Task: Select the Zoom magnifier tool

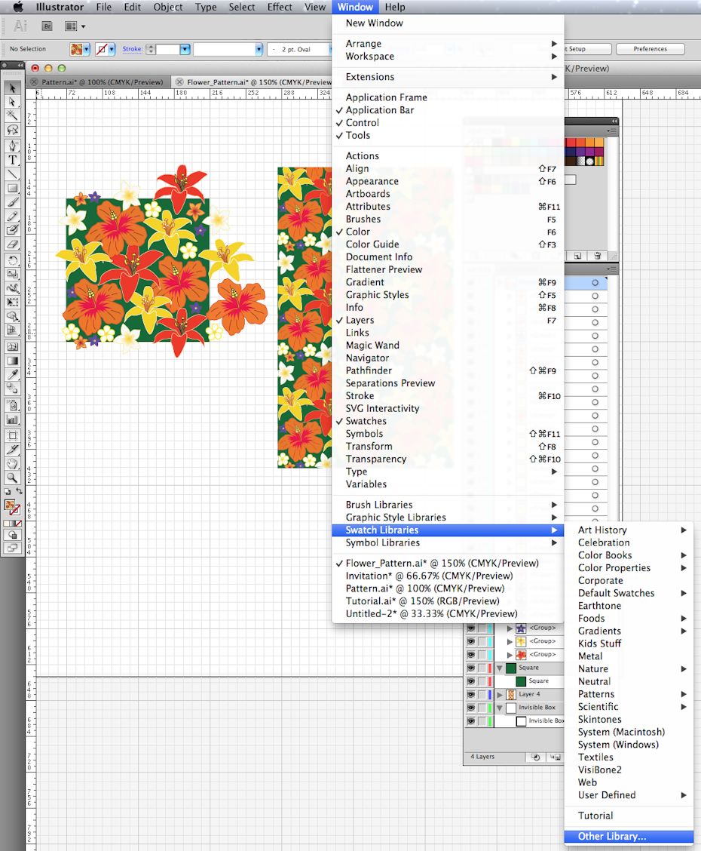Action: (12, 478)
